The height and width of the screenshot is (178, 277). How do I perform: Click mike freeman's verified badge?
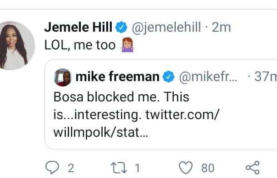(168, 77)
